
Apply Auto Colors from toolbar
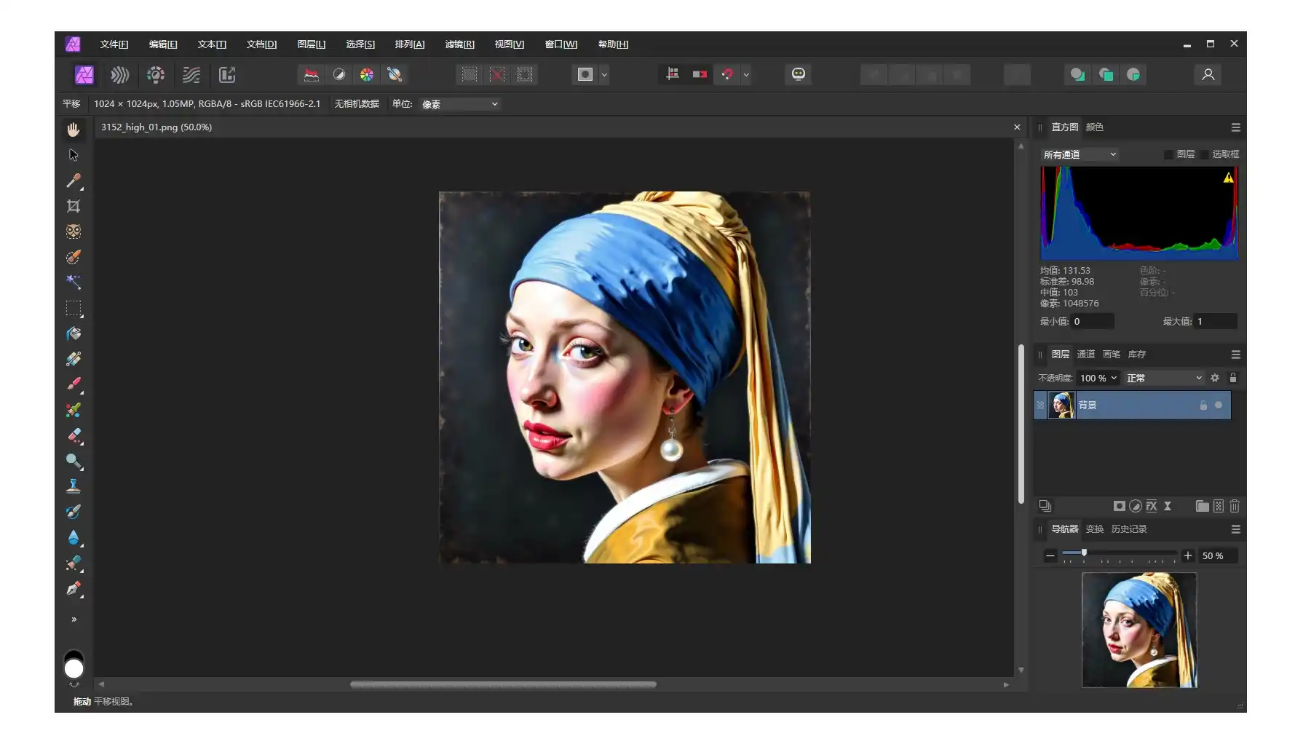click(x=367, y=74)
